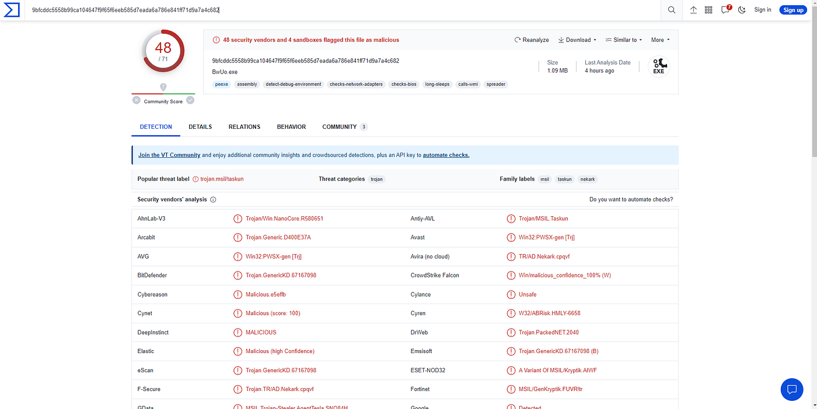The height and width of the screenshot is (409, 817).
Task: Toggle dark mode moon icon
Action: click(x=742, y=10)
